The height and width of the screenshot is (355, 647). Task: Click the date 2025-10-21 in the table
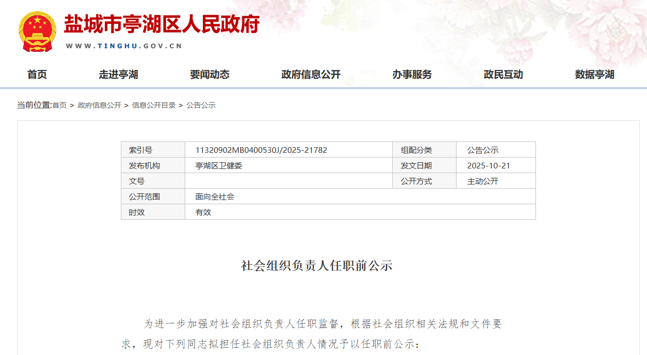pyautogui.click(x=488, y=166)
